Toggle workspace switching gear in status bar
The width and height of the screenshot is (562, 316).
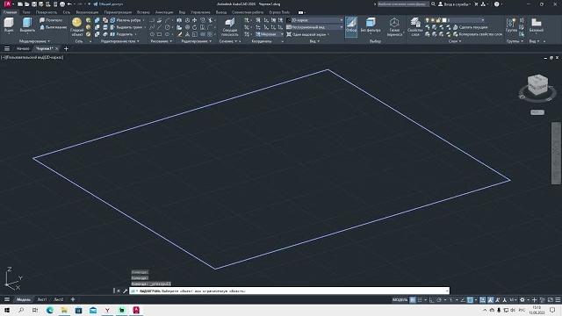522,299
